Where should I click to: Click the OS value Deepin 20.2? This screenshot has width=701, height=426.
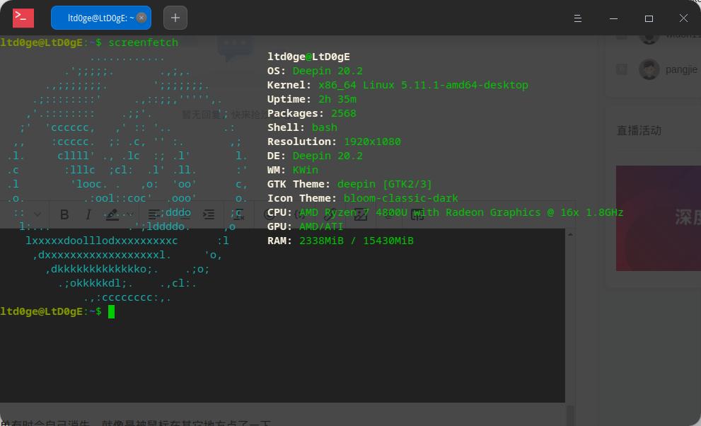(x=328, y=71)
